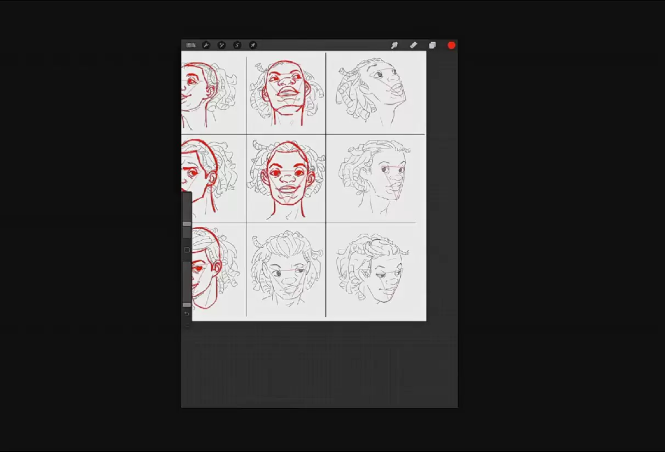This screenshot has width=665, height=452.
Task: Activate the Transform arrow tool
Action: pos(253,46)
